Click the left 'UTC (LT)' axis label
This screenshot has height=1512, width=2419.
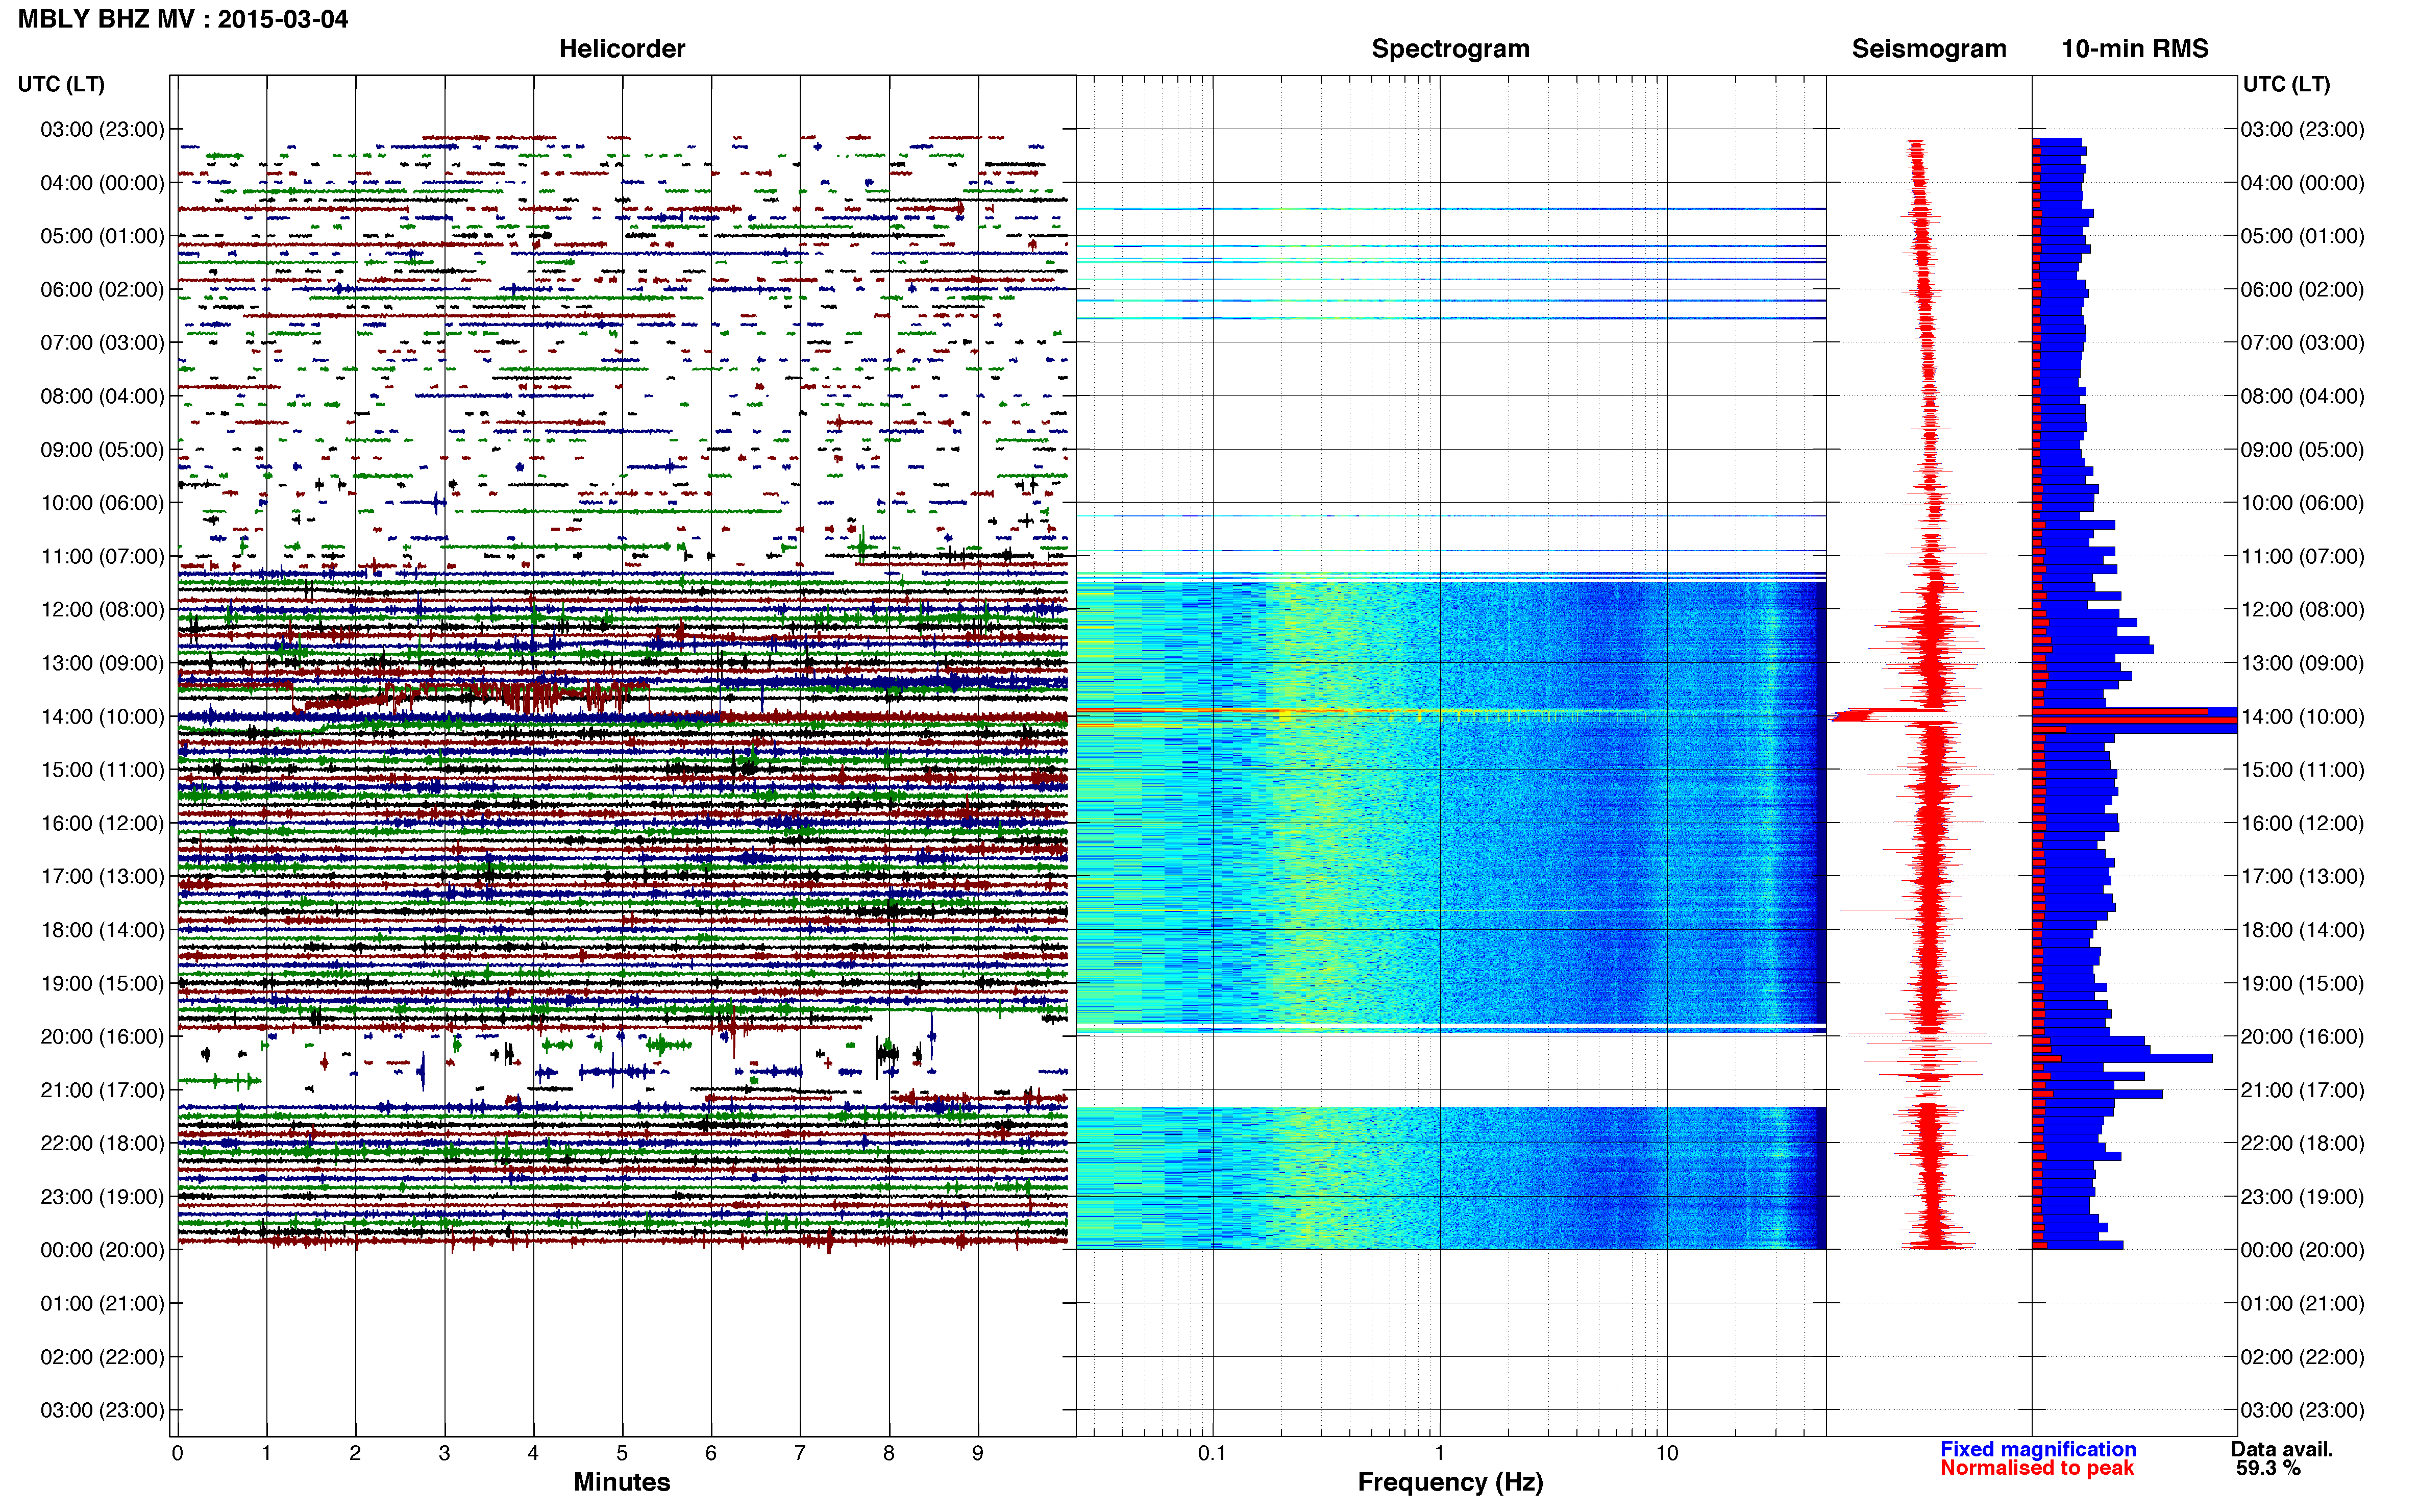coord(61,84)
